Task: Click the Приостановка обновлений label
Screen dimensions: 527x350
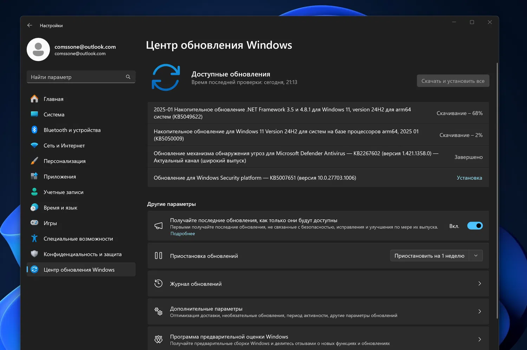Action: (204, 256)
